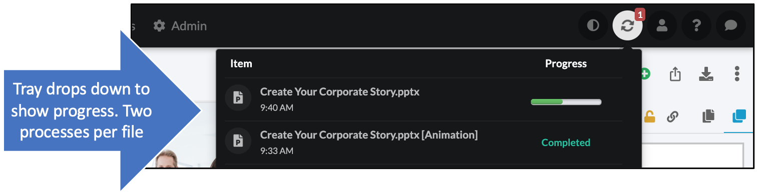Open the sync progress tray icon
757x195 pixels.
627,25
